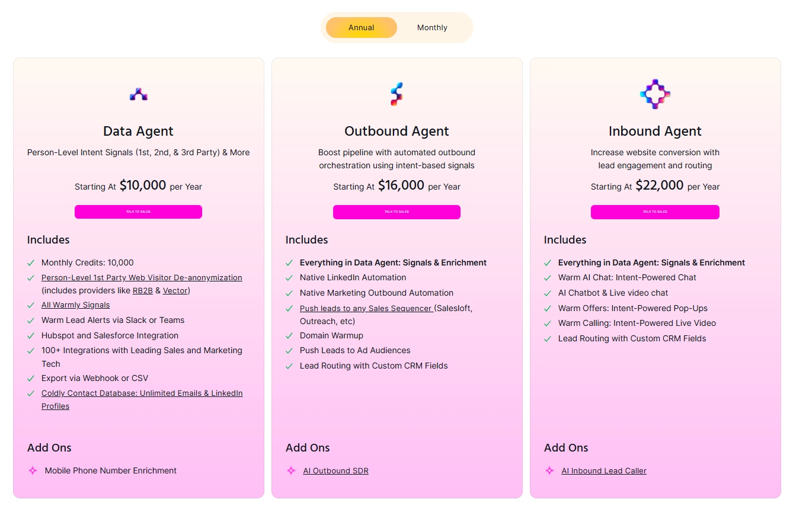Talk to Sales for Outbound Agent
The width and height of the screenshot is (793, 509).
[396, 212]
